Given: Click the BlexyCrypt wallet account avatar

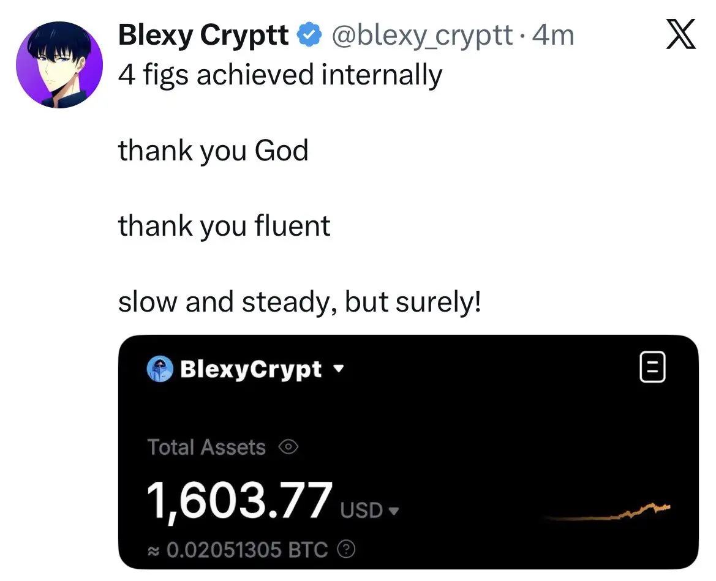Looking at the screenshot, I should (x=160, y=370).
